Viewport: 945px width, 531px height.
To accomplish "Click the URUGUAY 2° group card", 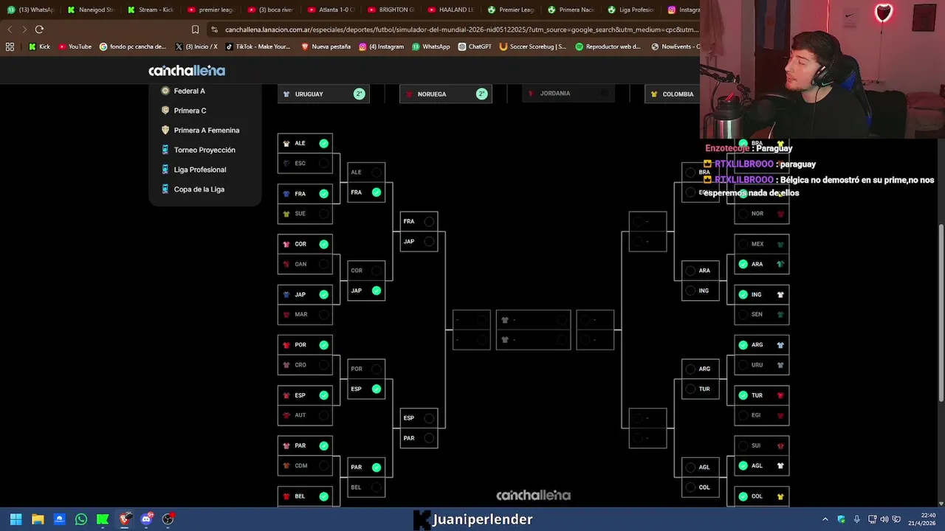I will coord(323,94).
